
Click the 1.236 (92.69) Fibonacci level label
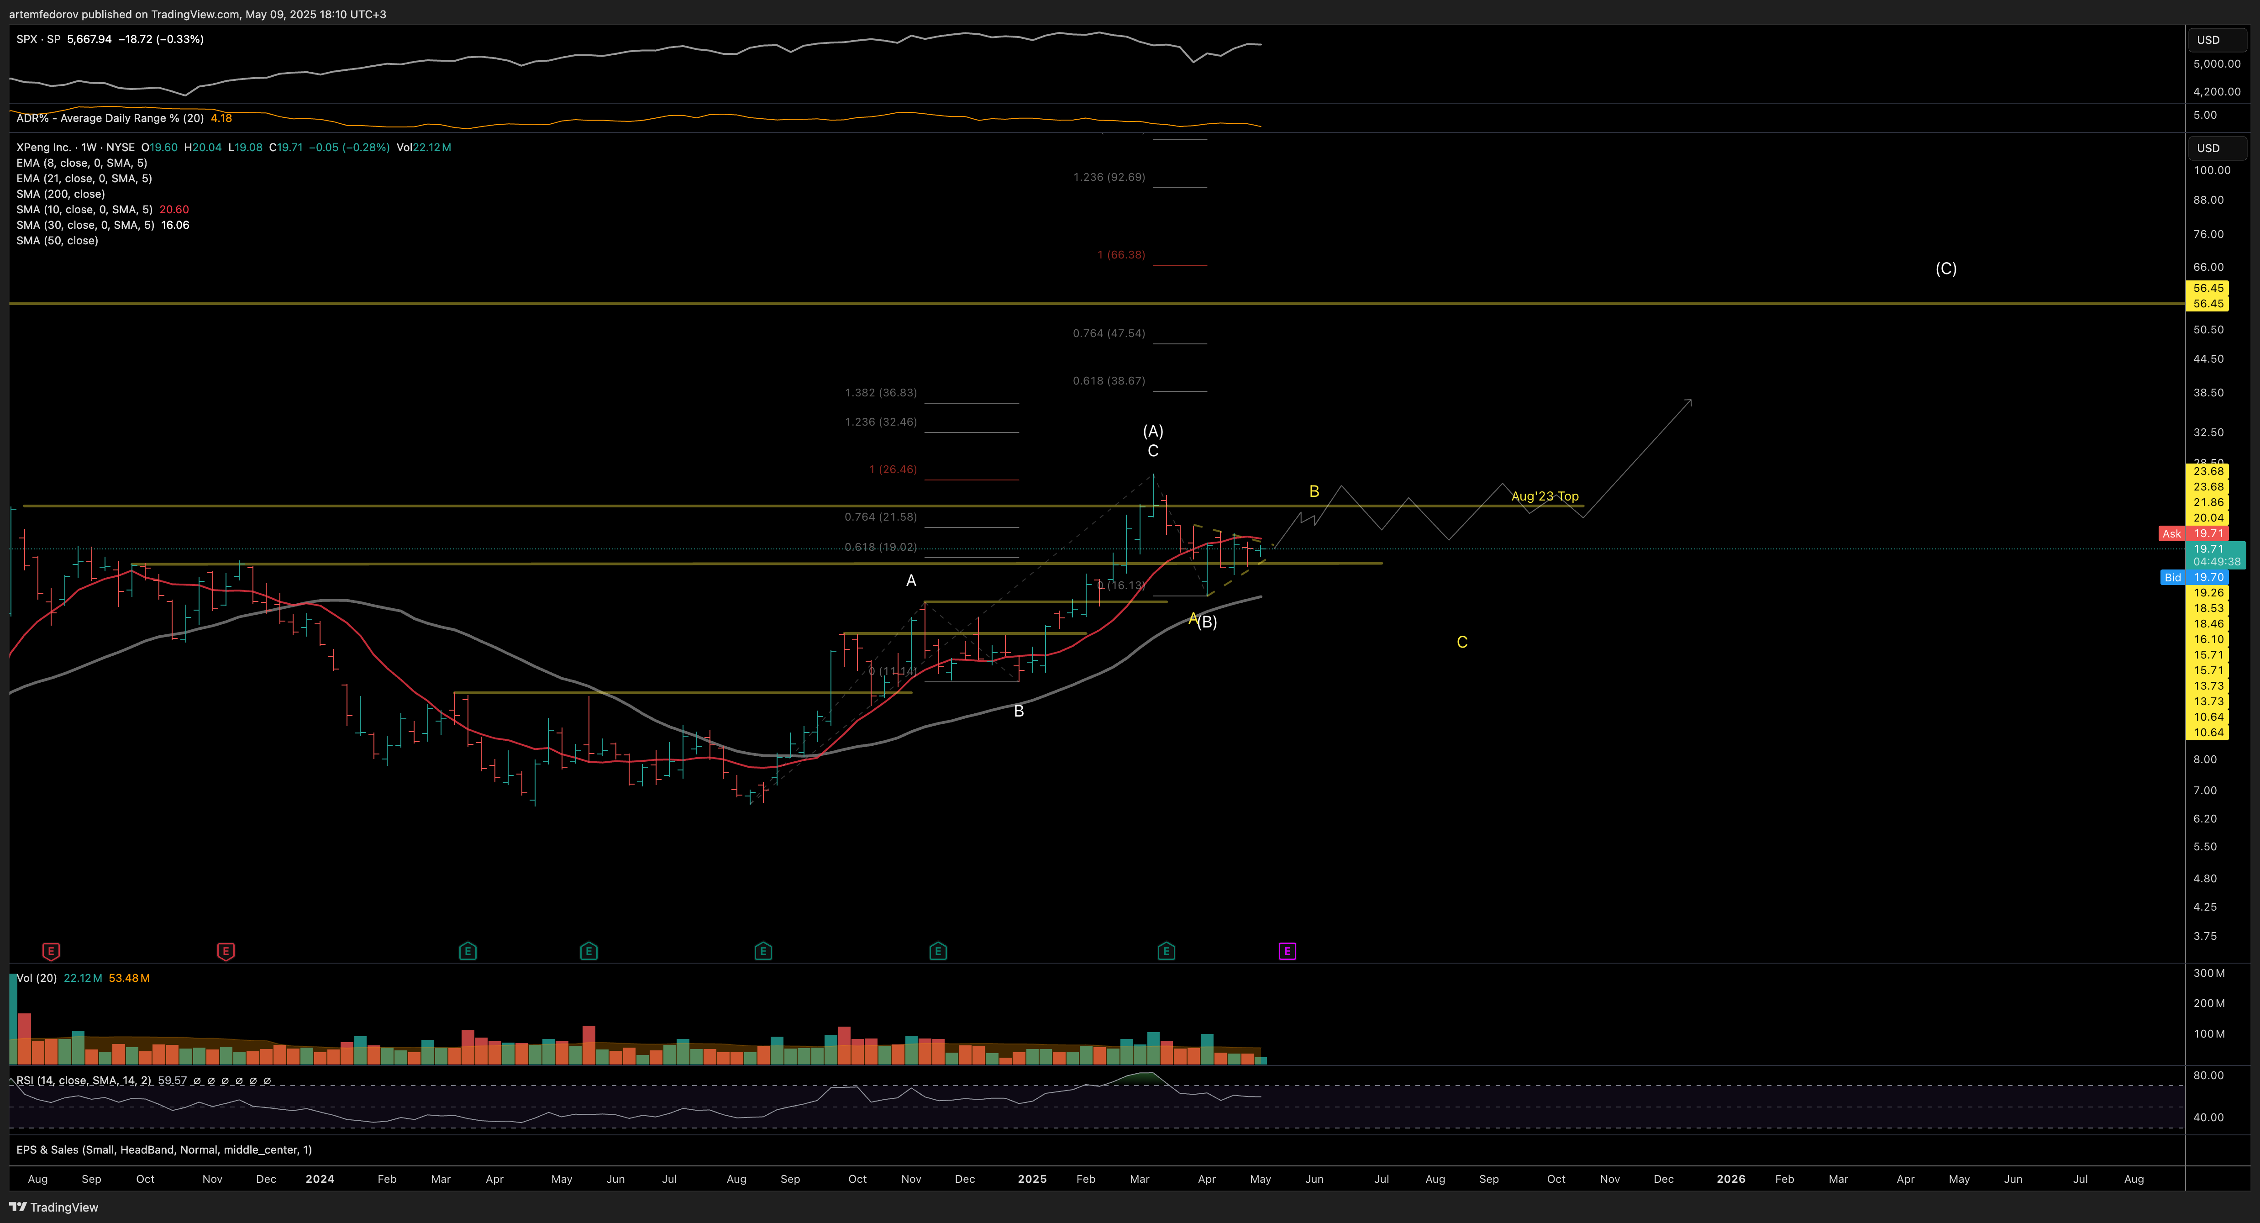1109,177
